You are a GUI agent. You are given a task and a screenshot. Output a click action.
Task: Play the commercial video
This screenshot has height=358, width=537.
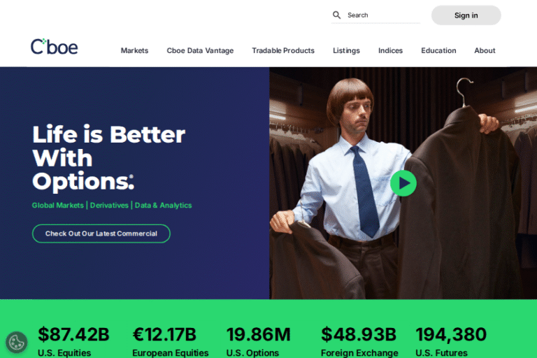point(403,183)
